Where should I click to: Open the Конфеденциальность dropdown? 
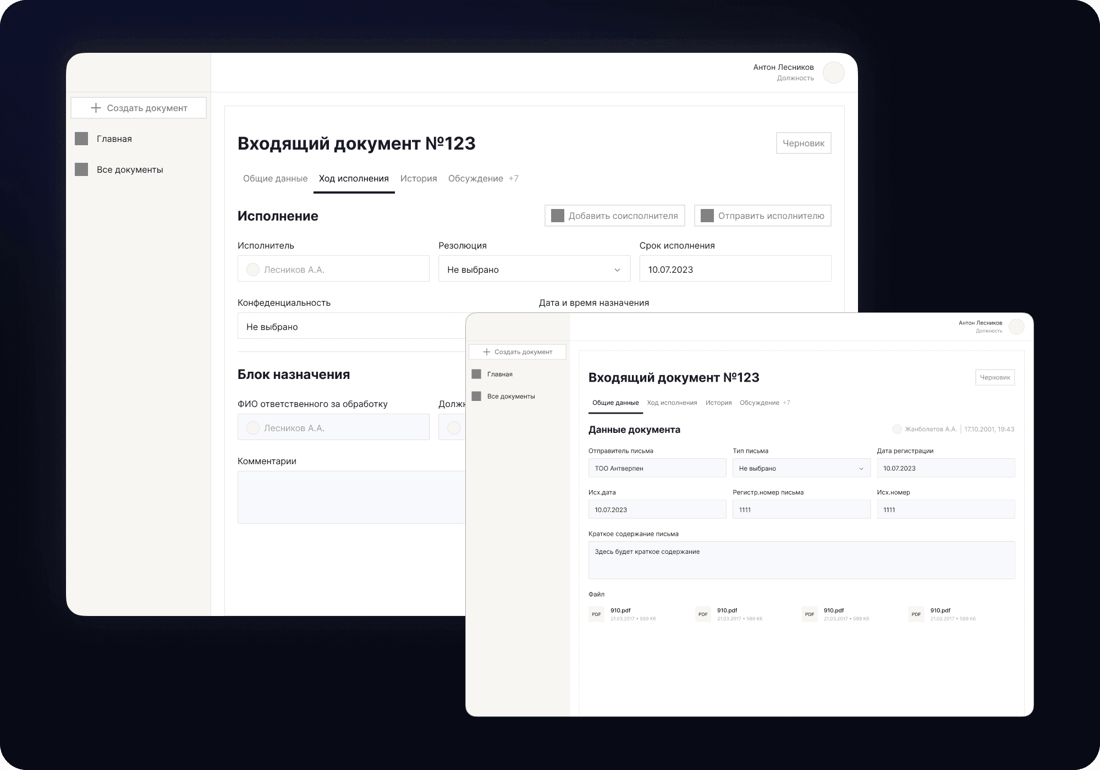pos(352,327)
